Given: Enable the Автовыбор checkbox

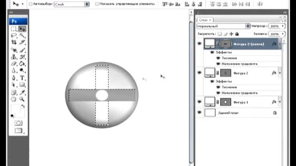Looking at the screenshot, I should (31, 4).
